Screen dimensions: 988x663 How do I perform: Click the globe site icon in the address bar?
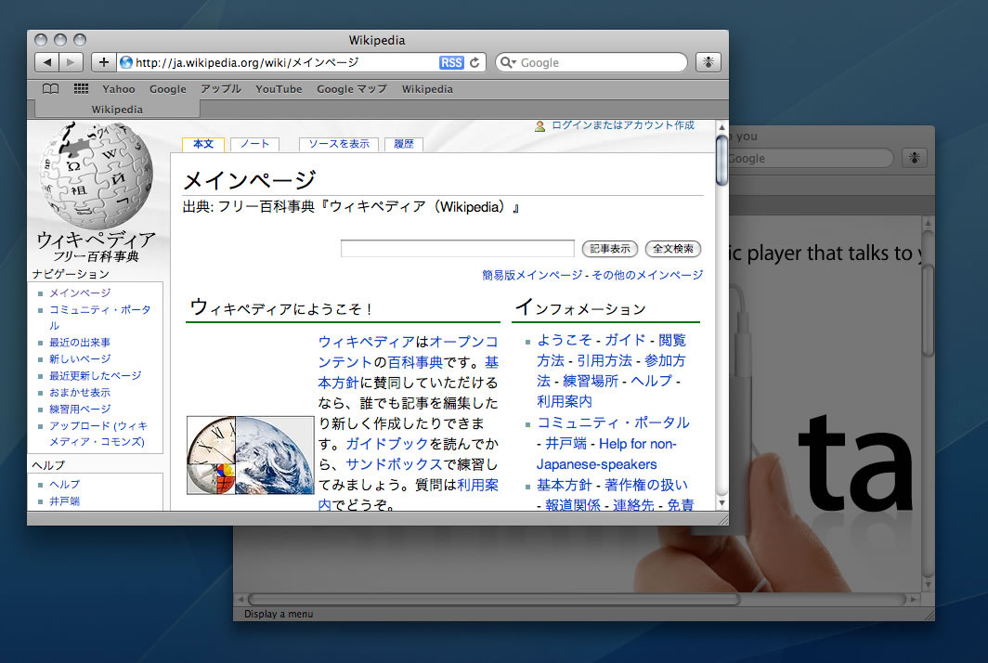tap(126, 62)
